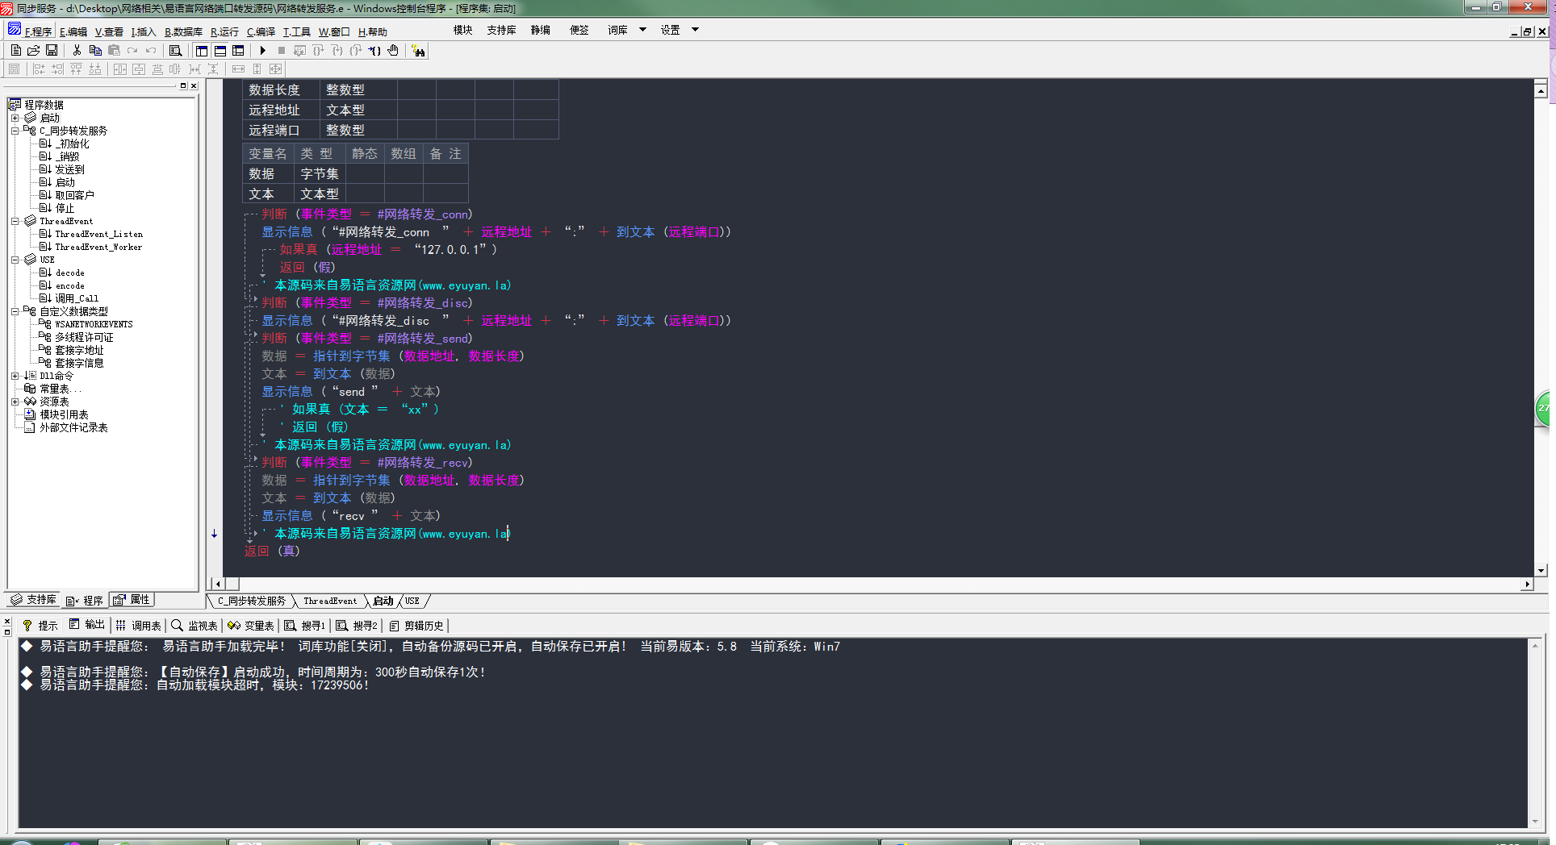Click the hand breakpoint toolbar icon

coord(393,50)
